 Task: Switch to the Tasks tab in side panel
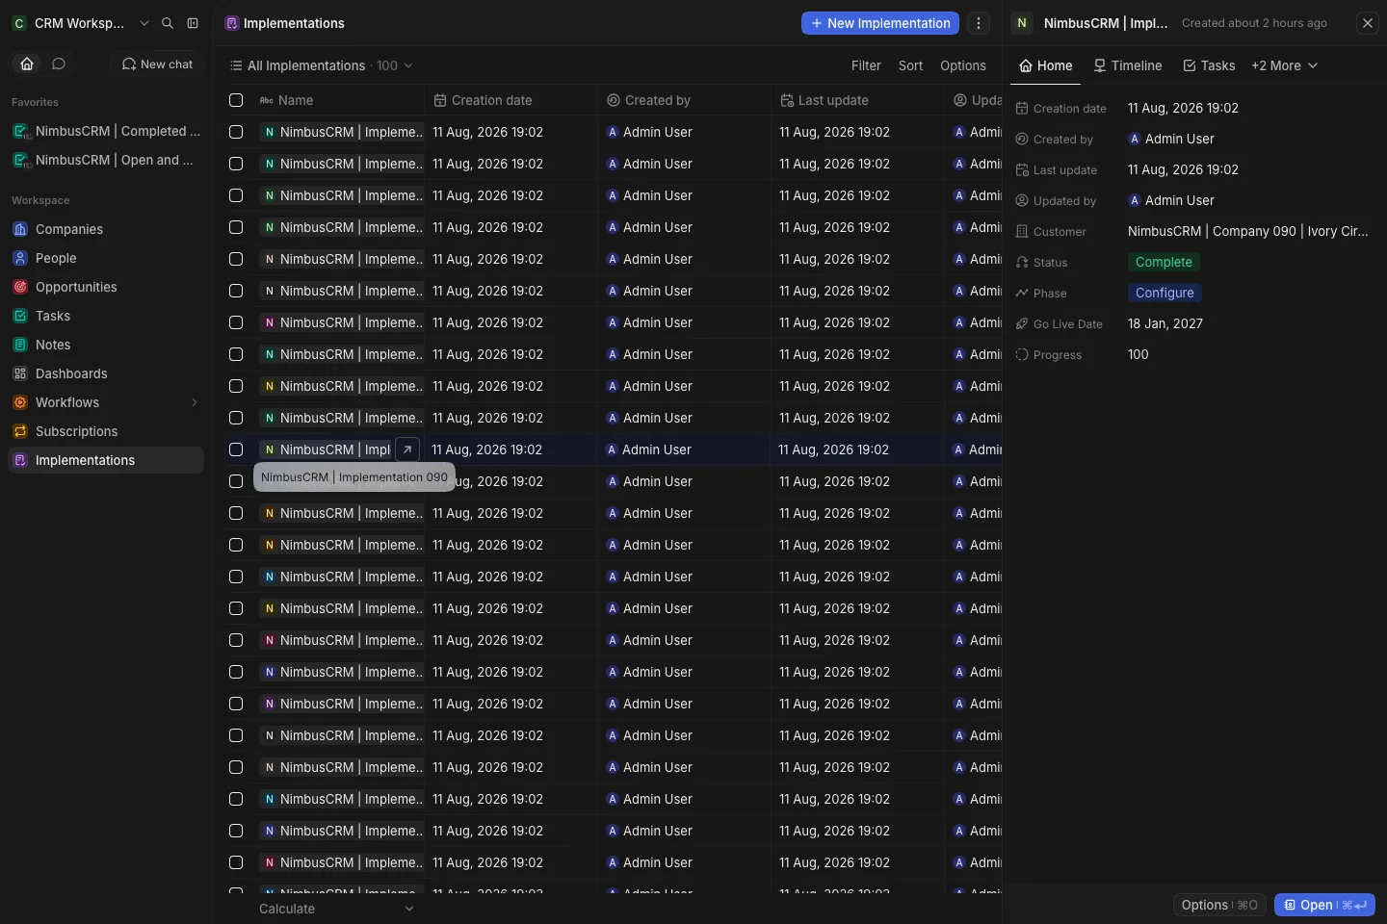point(1209,65)
